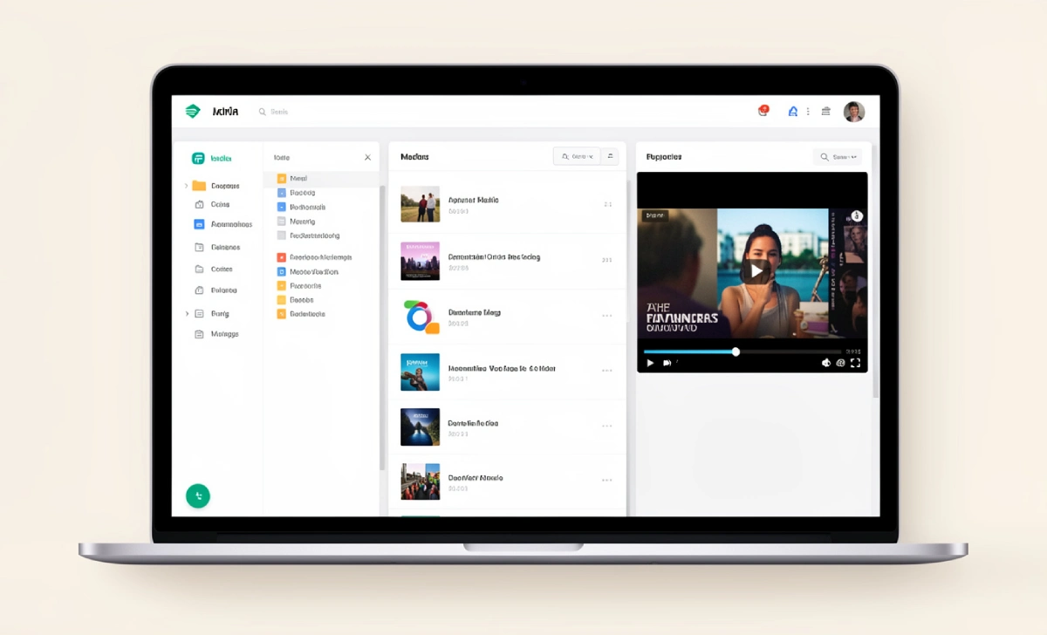
Task: Open three-dot menu for the colorful logo item
Action: click(x=606, y=316)
